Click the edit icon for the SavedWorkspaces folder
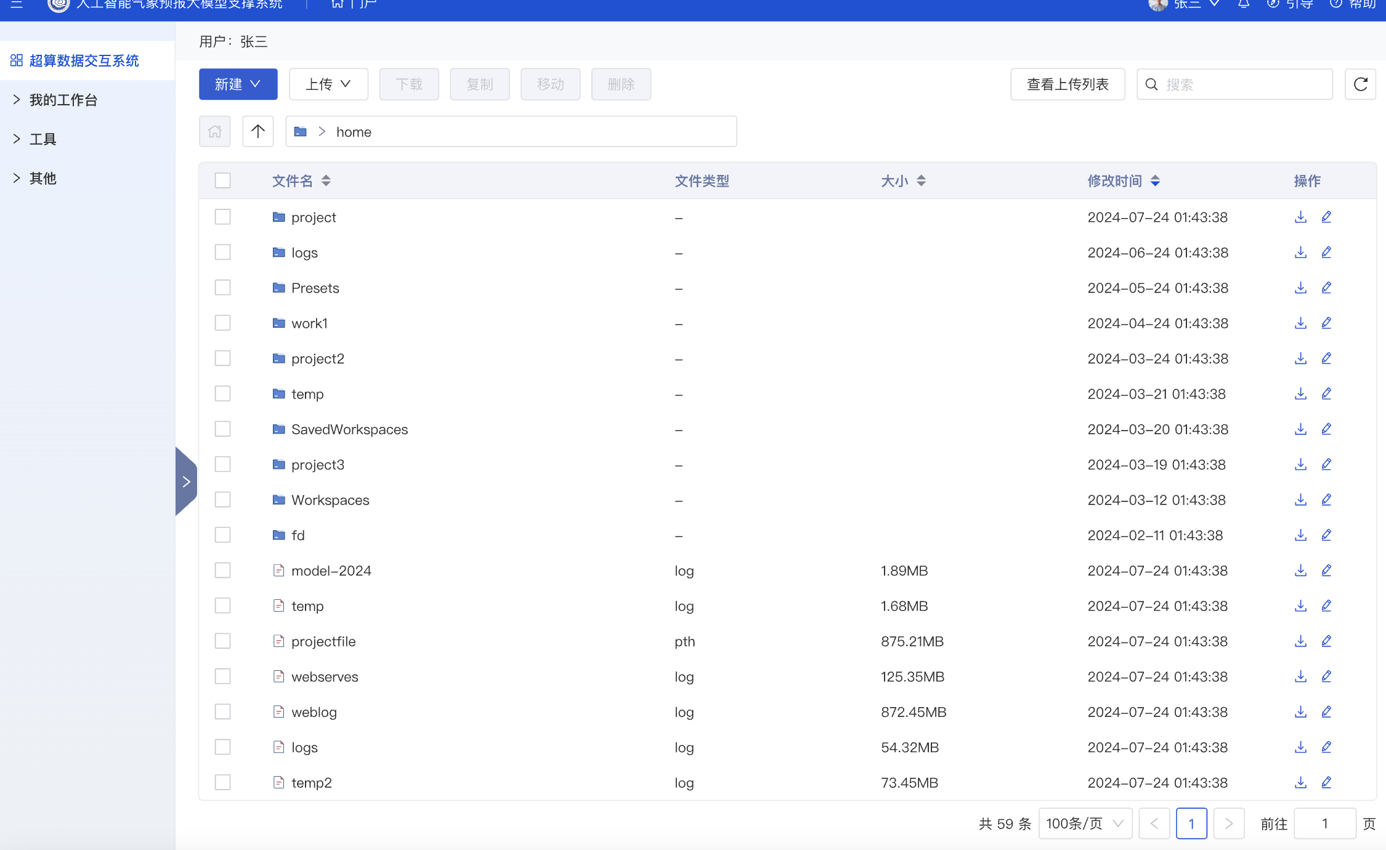The height and width of the screenshot is (850, 1386). (x=1326, y=429)
